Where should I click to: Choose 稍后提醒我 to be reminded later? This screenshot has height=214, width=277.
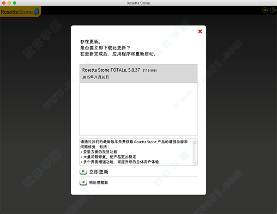[98, 183]
